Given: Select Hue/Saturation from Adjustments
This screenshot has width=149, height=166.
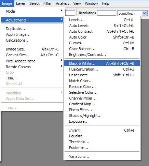Looking at the screenshot, I should pos(102,69).
